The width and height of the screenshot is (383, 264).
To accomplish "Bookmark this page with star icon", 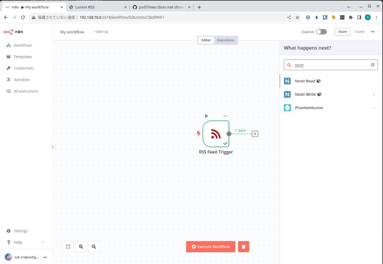I will [x=297, y=17].
